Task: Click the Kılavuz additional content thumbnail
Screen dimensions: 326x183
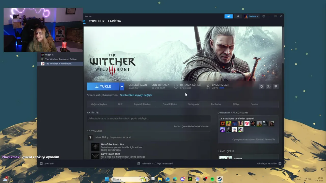Action: [x=226, y=158]
